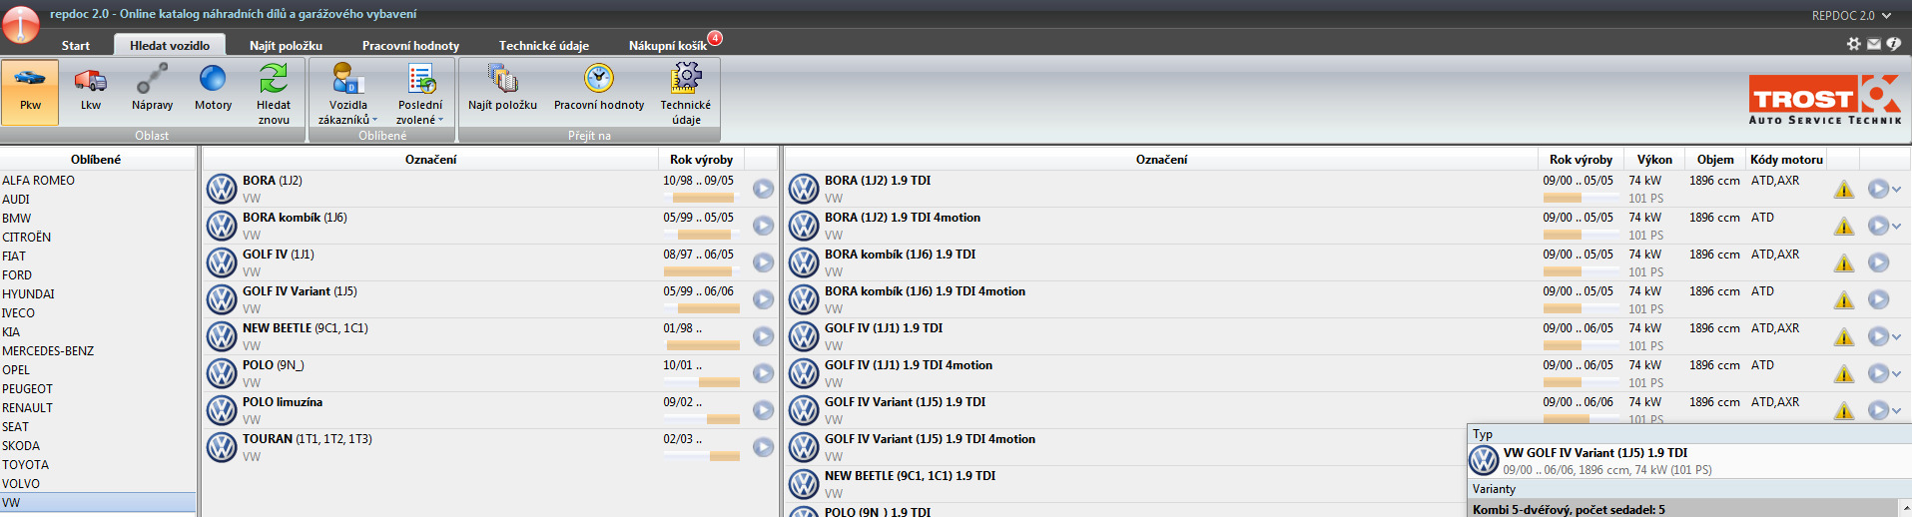
Task: Click production year bar for BORA (1J2) model
Action: [x=702, y=199]
